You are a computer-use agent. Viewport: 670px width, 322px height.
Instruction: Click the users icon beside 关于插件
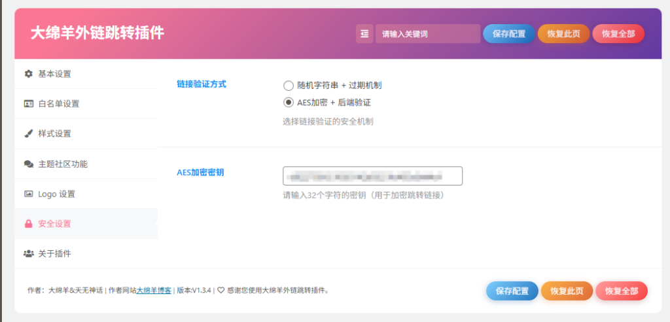pyautogui.click(x=28, y=253)
